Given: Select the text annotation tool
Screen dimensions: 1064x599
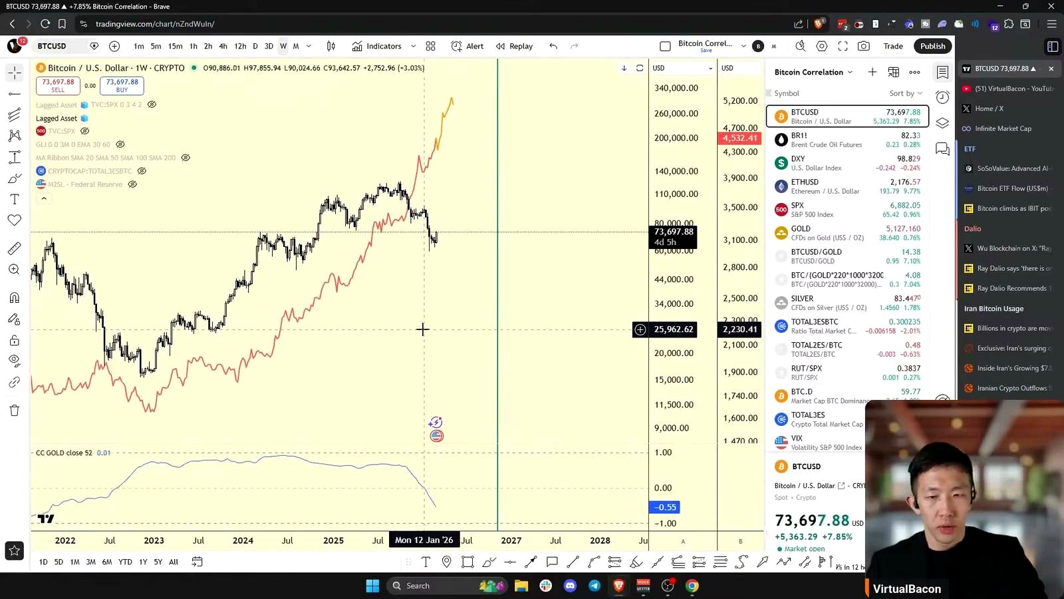Looking at the screenshot, I should (15, 199).
